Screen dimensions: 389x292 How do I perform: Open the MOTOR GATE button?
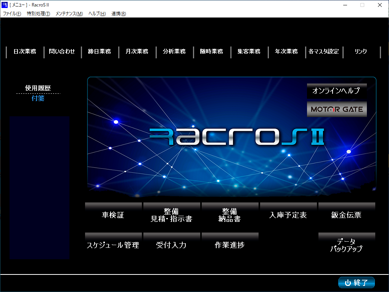(x=337, y=109)
